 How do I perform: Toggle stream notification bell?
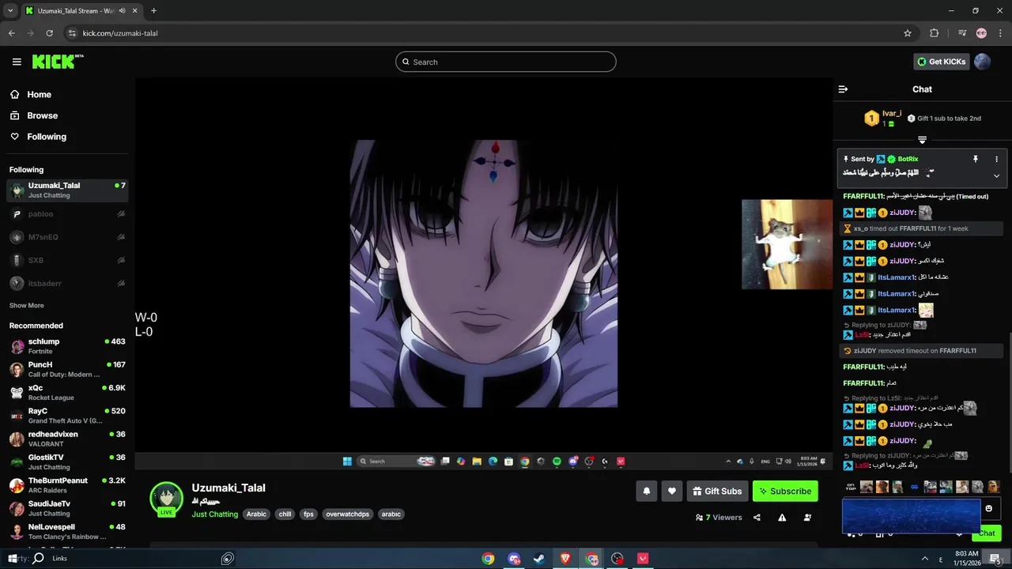pos(646,492)
